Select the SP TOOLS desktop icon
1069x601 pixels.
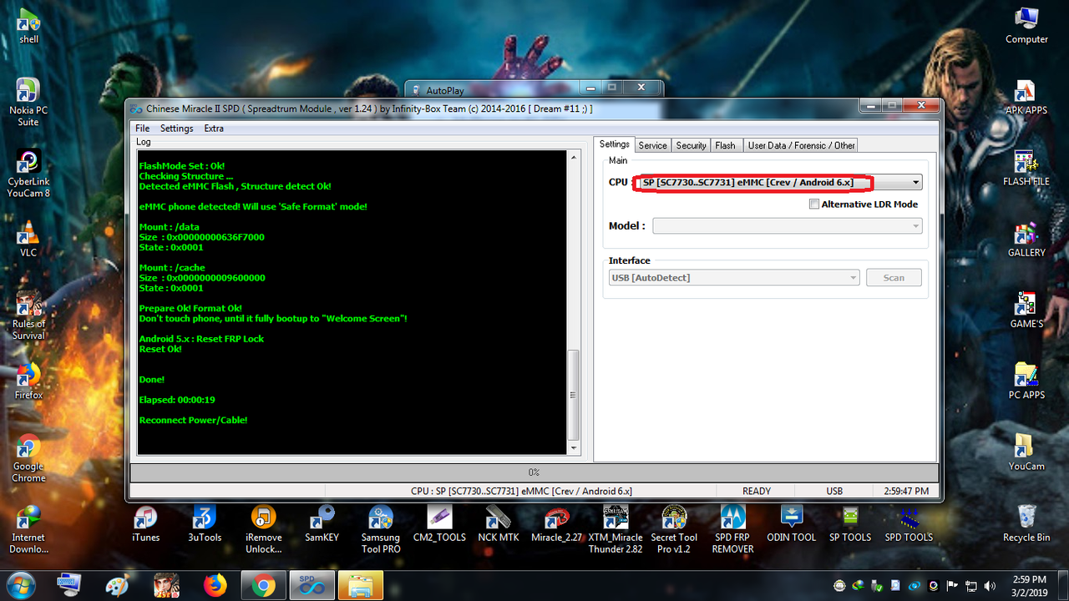pos(850,523)
